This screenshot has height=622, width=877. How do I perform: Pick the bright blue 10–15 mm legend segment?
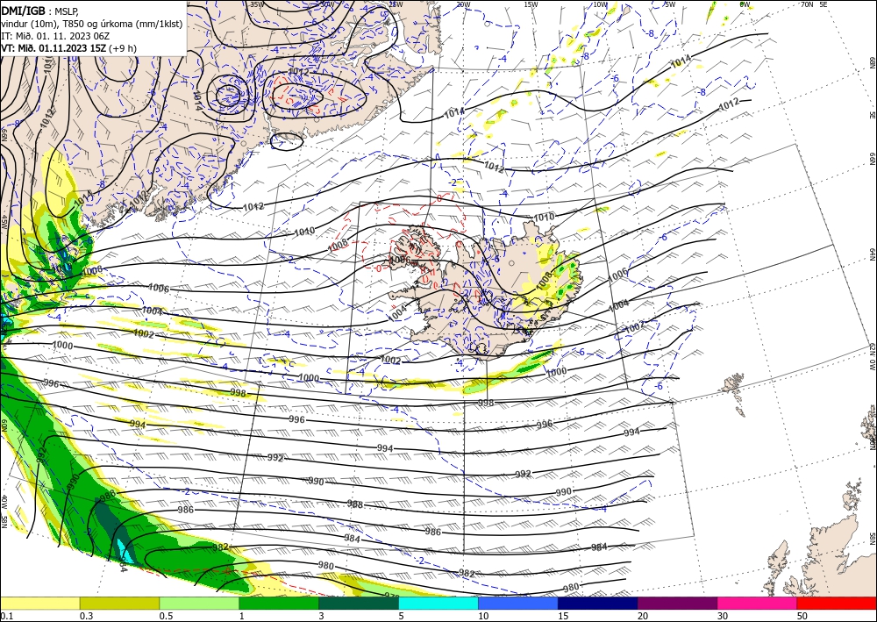click(x=518, y=603)
